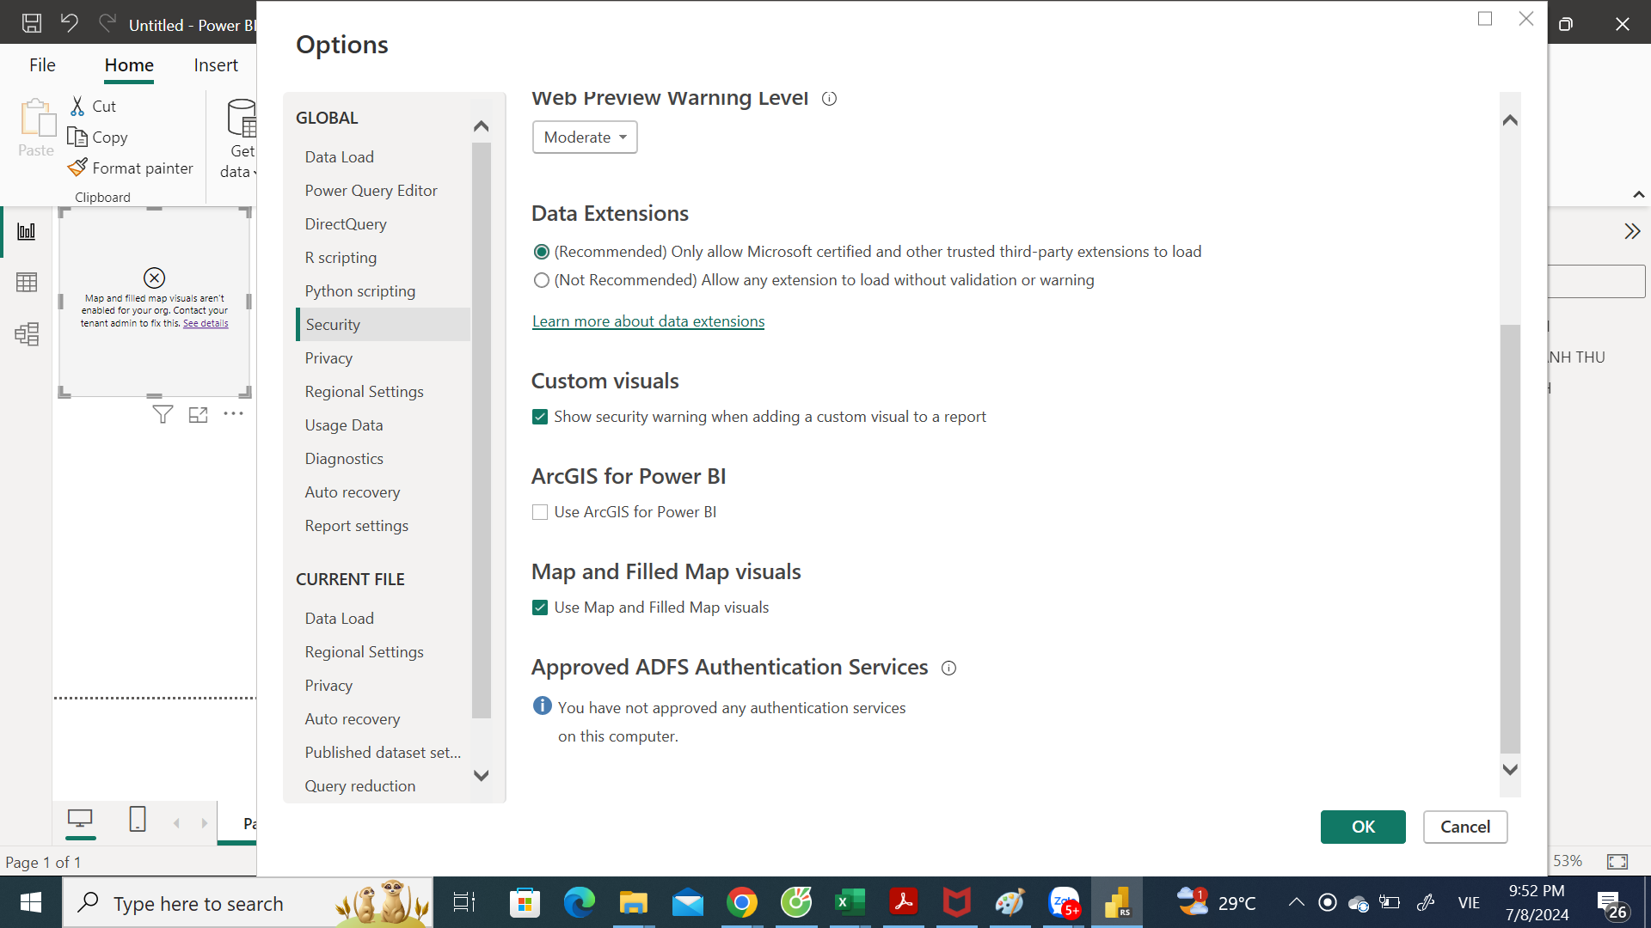The width and height of the screenshot is (1651, 928).
Task: Click the Redo arrow icon
Action: (107, 23)
